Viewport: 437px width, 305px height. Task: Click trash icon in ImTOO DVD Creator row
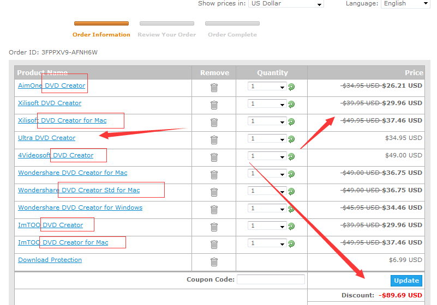(x=214, y=227)
